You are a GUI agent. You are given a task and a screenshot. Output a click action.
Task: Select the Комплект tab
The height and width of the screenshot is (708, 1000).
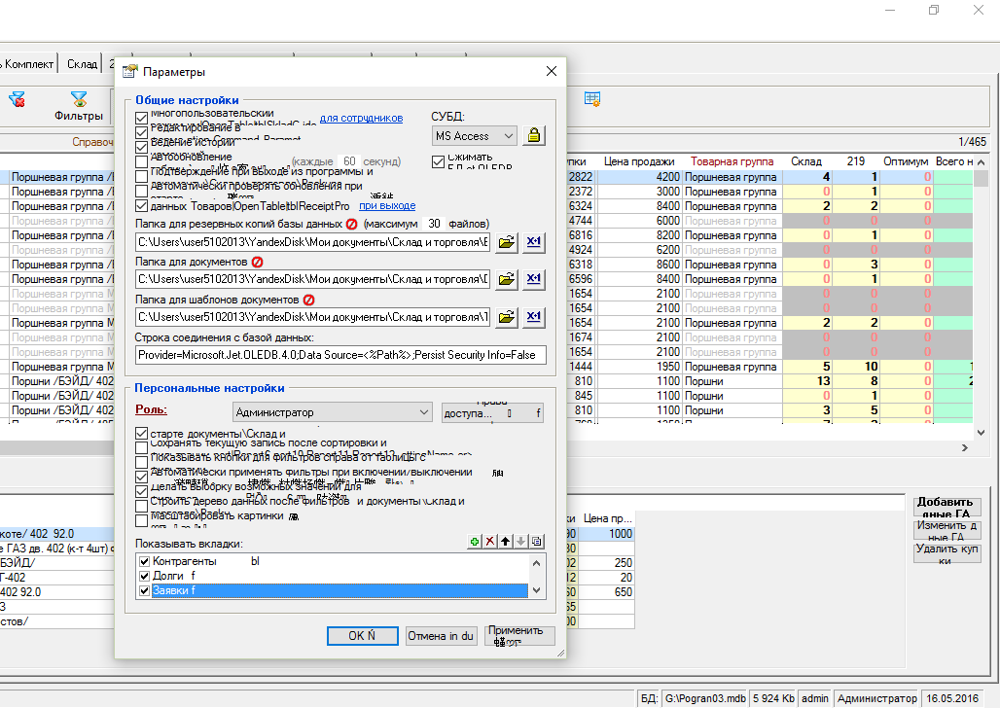(x=29, y=64)
